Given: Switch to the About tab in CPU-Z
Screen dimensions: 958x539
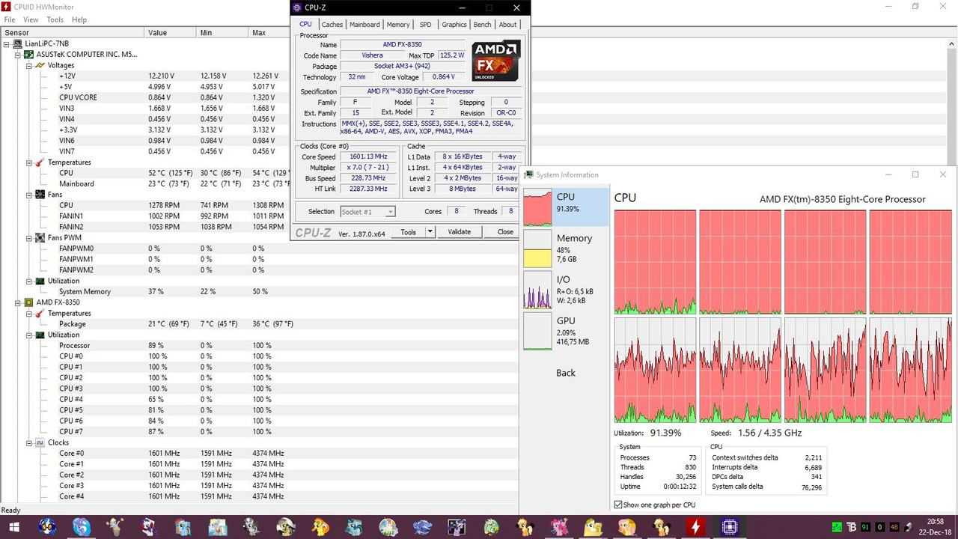Looking at the screenshot, I should [x=508, y=25].
